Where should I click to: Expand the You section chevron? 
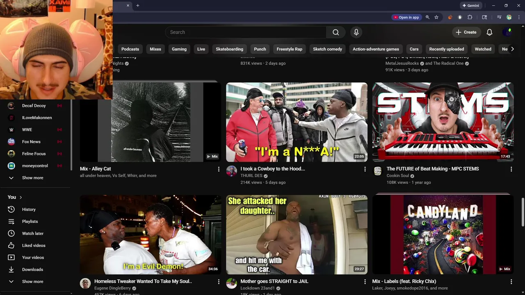click(x=21, y=197)
